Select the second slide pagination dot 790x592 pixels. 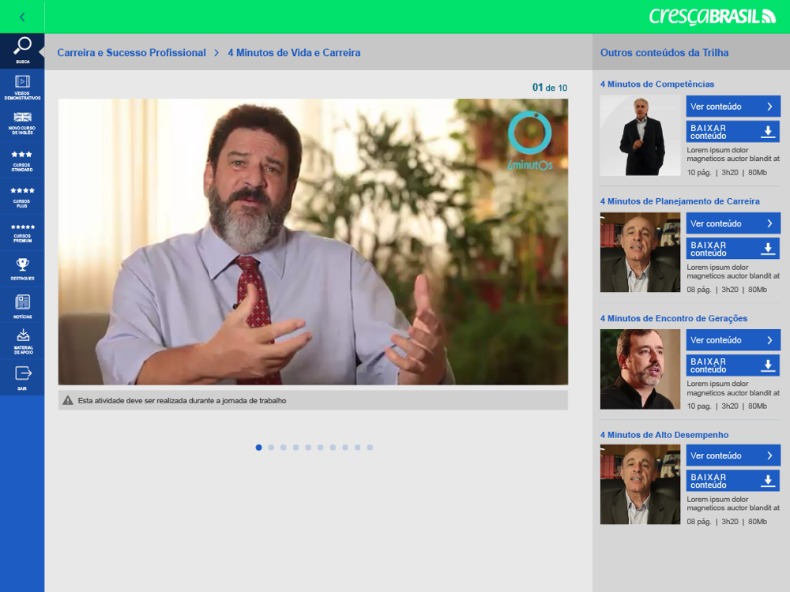click(x=271, y=448)
